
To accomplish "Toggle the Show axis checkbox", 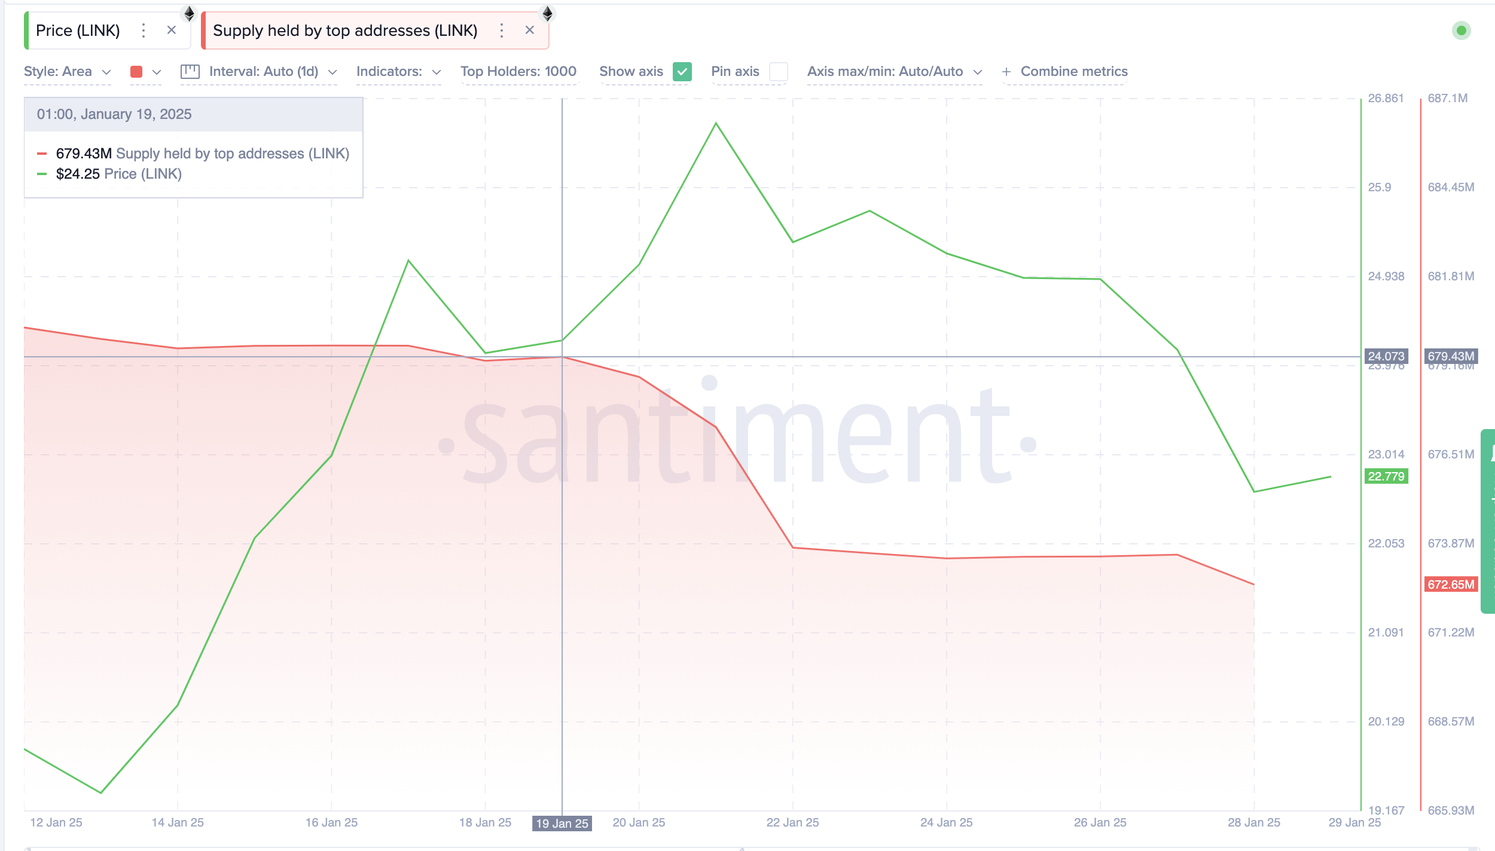I will point(682,72).
